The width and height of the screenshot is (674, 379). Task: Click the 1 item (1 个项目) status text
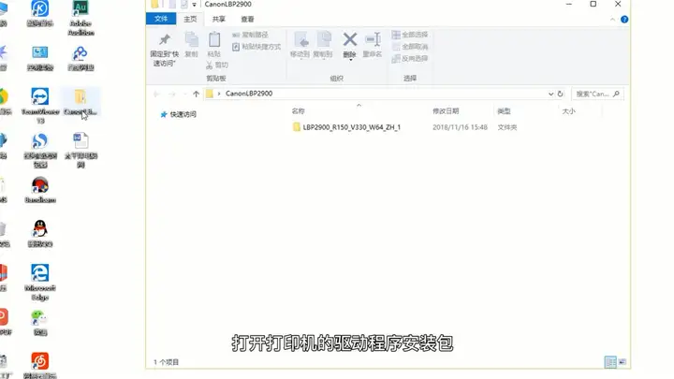(167, 362)
